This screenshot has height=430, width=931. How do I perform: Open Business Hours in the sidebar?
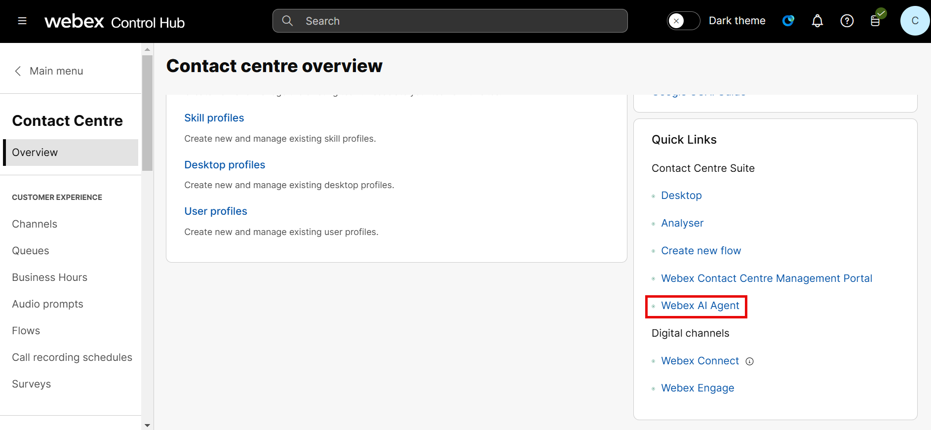click(x=49, y=277)
